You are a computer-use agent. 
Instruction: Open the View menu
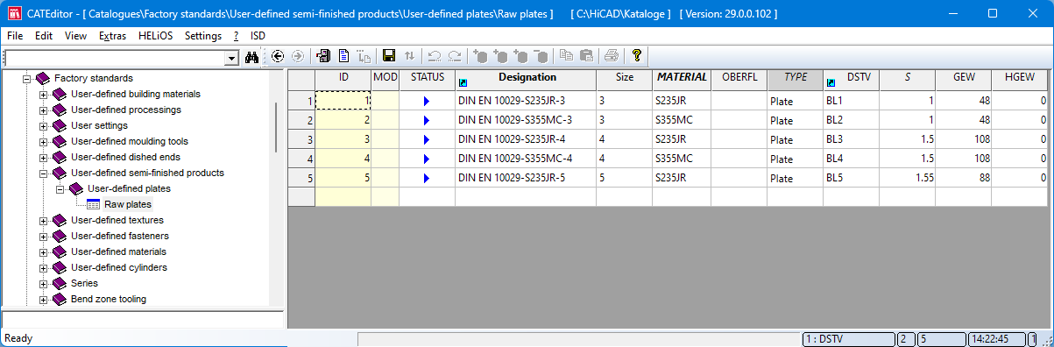[x=75, y=36]
